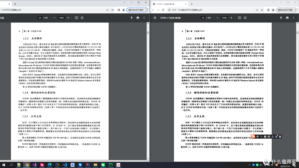Rotate the left PDF counterclockwise
Viewport: 299px width, 168px height.
[82, 18]
